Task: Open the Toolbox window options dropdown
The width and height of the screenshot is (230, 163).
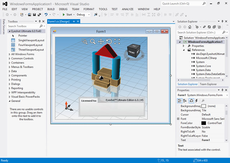Action: tap(36, 21)
